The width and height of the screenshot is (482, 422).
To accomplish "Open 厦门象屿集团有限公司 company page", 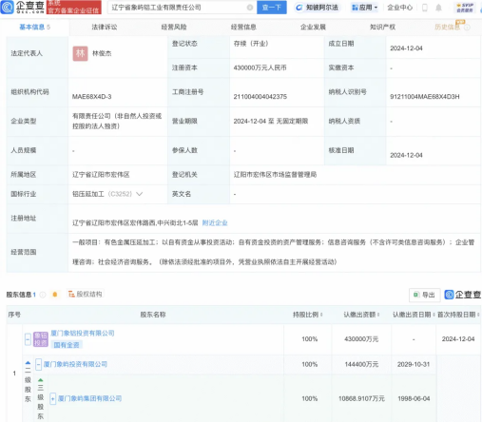I will tap(89, 398).
